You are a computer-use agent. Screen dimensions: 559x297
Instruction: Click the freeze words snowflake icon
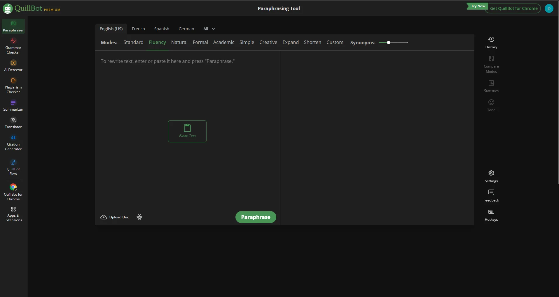coord(139,217)
